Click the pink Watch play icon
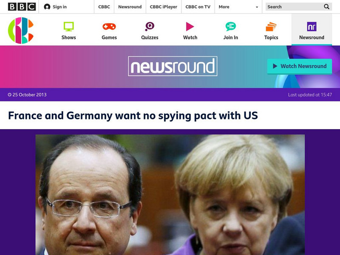 pyautogui.click(x=190, y=26)
